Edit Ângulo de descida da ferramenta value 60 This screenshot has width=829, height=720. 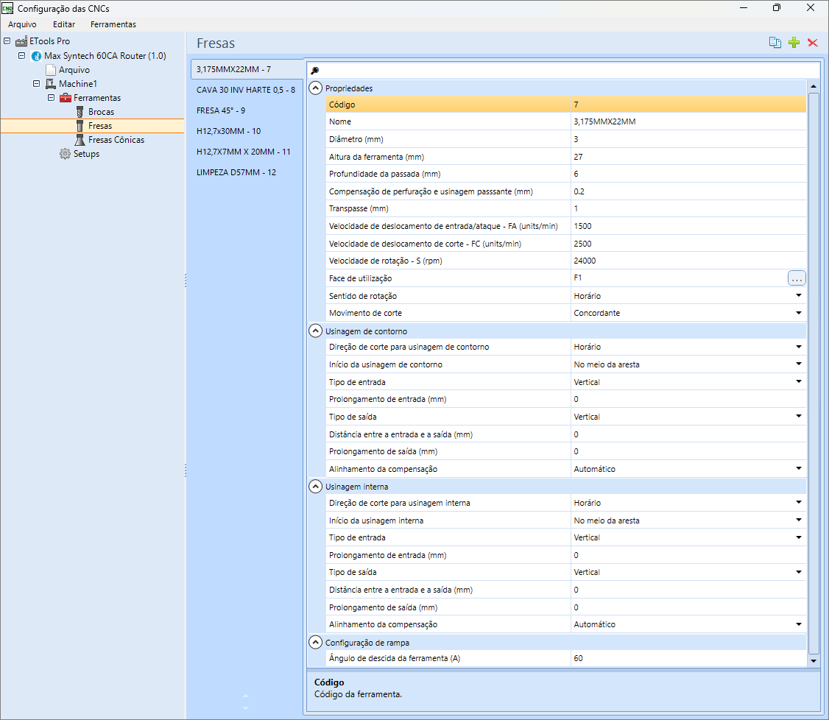[x=688, y=658]
